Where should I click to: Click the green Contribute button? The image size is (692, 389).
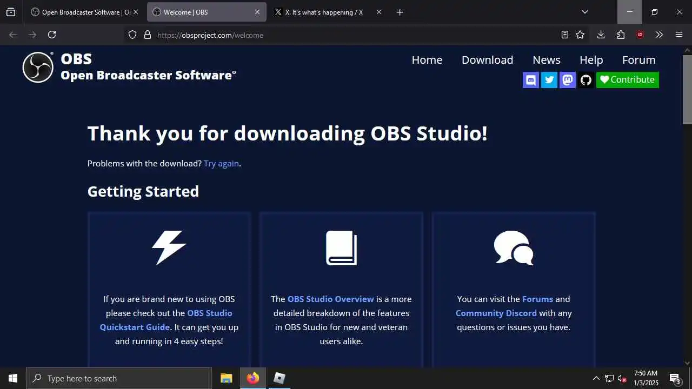pyautogui.click(x=628, y=80)
